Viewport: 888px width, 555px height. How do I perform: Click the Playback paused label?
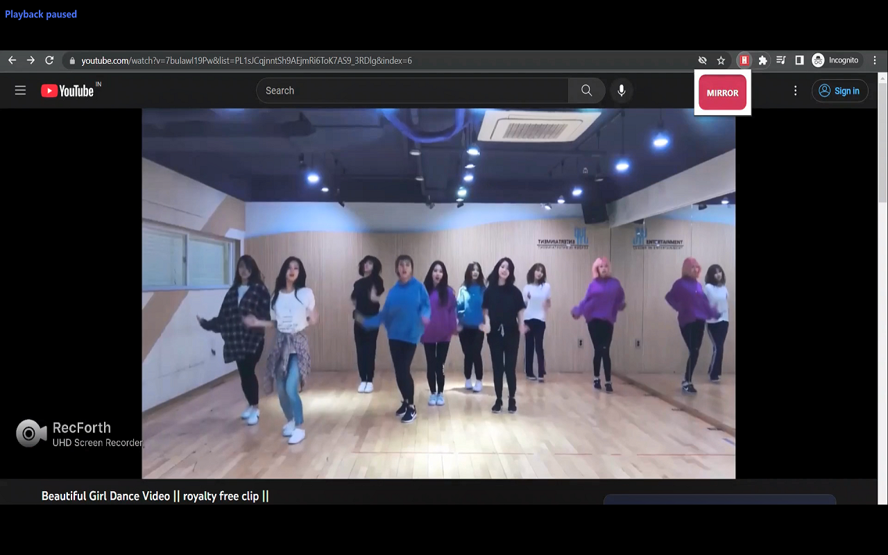41,14
